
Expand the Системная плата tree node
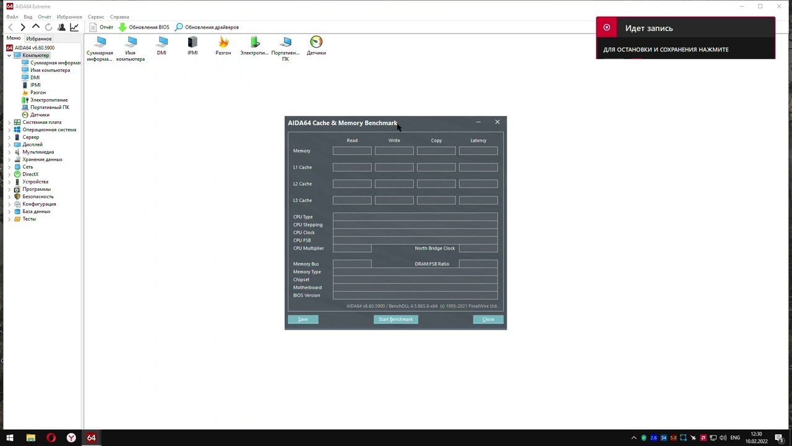(9, 122)
